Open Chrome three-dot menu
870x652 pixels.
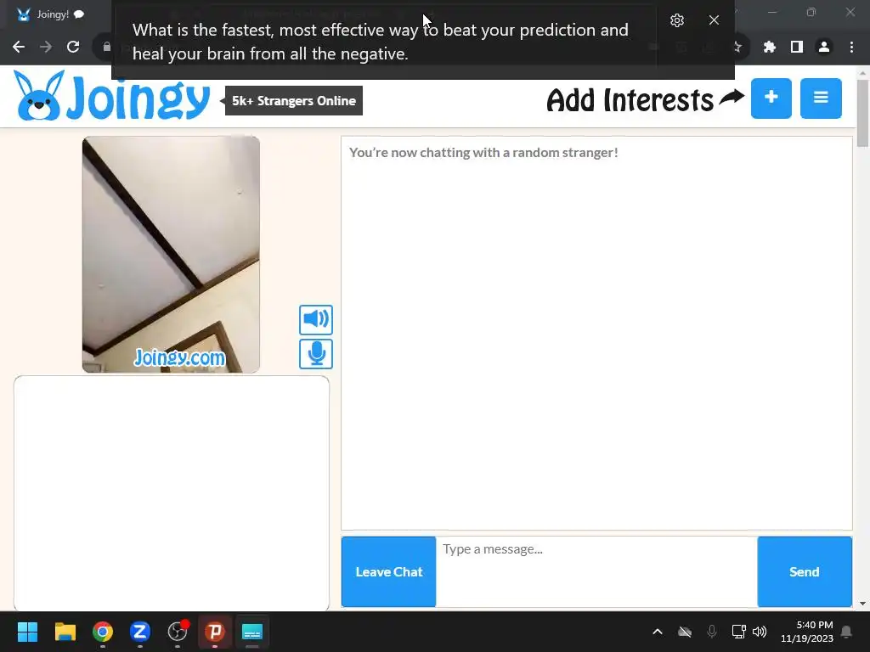pyautogui.click(x=851, y=48)
